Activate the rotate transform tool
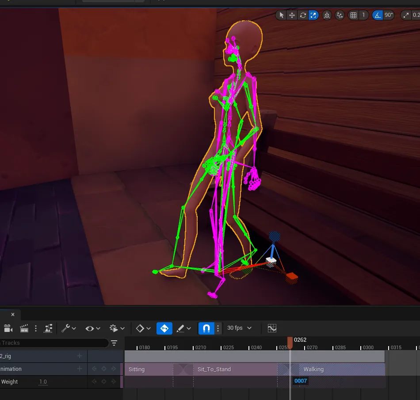Image resolution: width=420 pixels, height=400 pixels. (x=303, y=15)
